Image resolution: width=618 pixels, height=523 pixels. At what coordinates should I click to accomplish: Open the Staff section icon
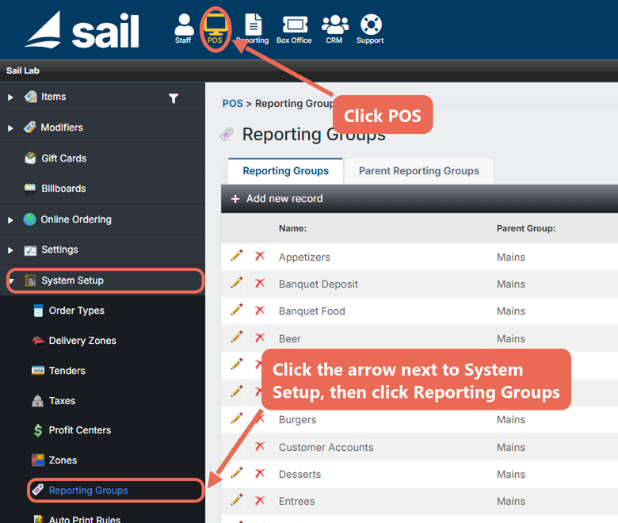click(x=184, y=29)
